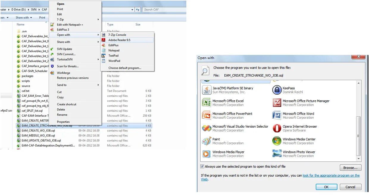Click the Browse... button

pos(351,168)
